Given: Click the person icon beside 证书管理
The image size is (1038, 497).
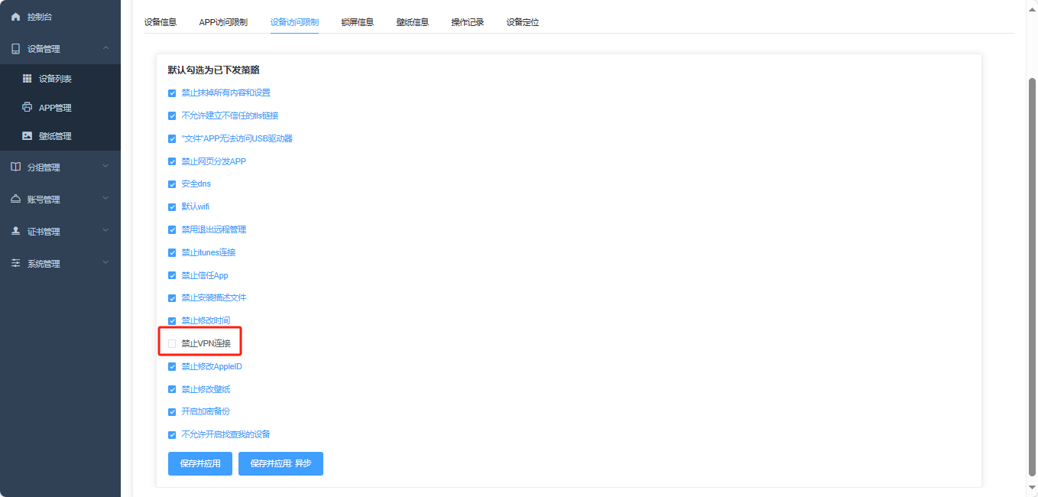Looking at the screenshot, I should pyautogui.click(x=15, y=231).
